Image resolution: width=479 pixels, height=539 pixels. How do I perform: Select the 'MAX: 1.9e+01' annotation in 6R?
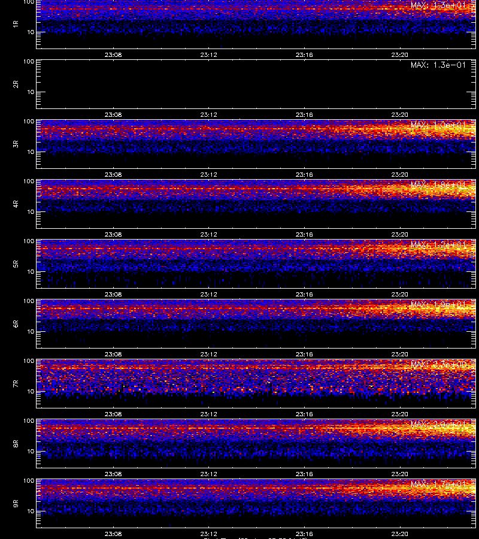438,304
